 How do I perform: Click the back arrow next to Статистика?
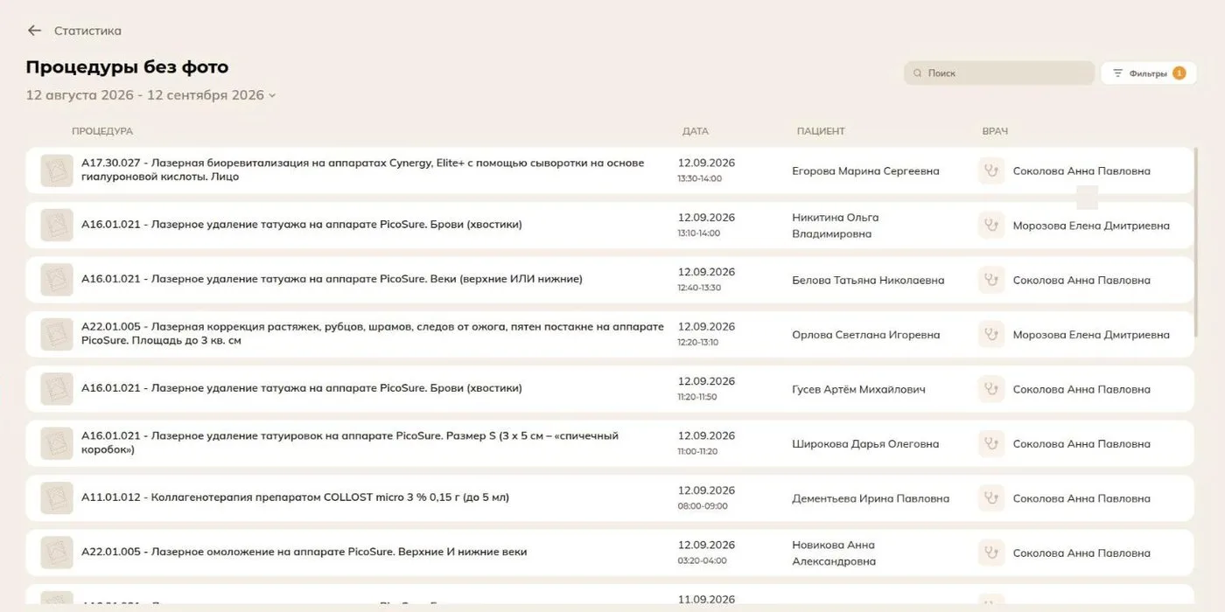[34, 31]
